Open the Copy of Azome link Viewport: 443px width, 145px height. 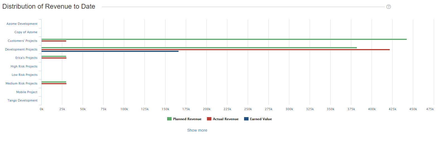point(26,32)
